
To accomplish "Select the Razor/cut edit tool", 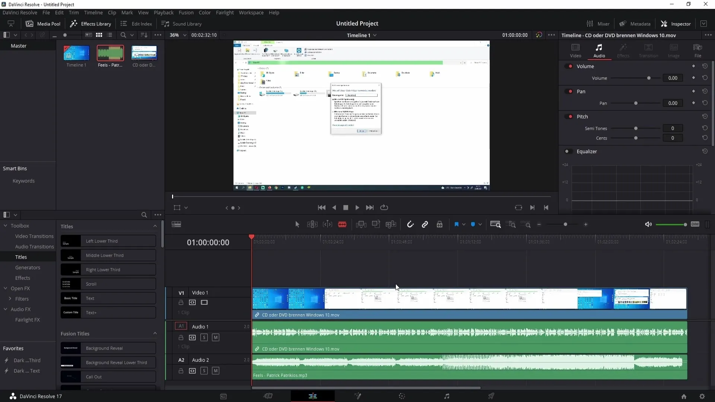I will coord(342,225).
